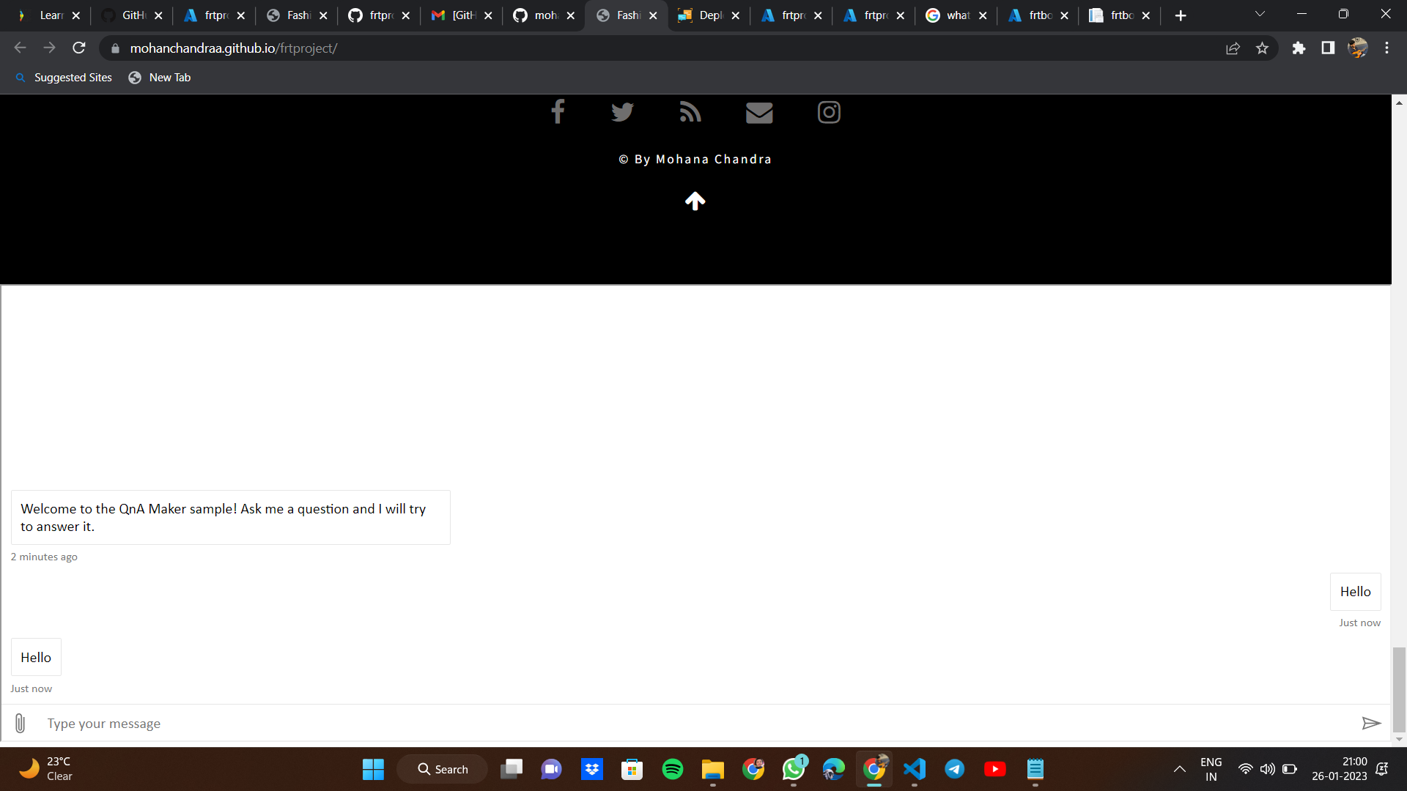This screenshot has width=1407, height=791.
Task: Open the Facebook icon in the footer
Action: click(558, 112)
